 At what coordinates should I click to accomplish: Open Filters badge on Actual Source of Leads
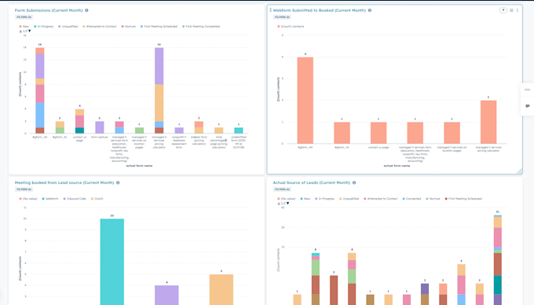click(282, 189)
